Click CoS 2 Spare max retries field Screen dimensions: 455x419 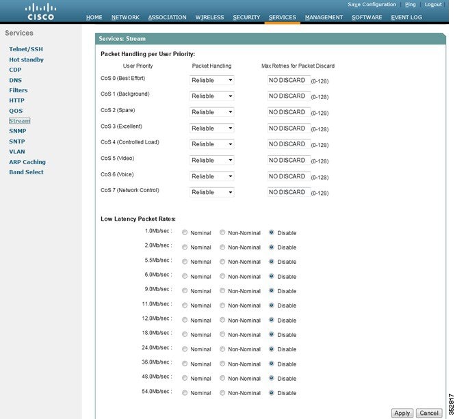[289, 112]
